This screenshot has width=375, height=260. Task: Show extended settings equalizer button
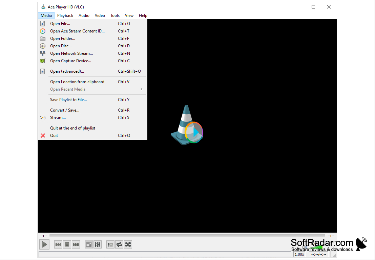98,244
